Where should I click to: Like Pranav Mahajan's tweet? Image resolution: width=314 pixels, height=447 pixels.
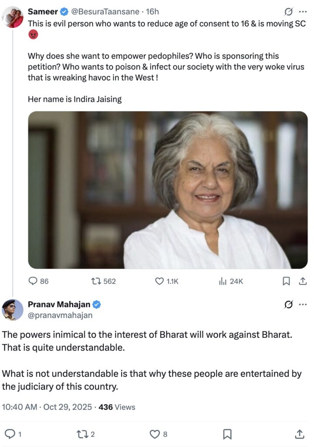click(x=154, y=434)
